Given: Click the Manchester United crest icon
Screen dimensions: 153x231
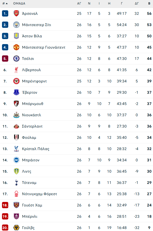Looking at the screenshot, I should click(x=16, y=47).
